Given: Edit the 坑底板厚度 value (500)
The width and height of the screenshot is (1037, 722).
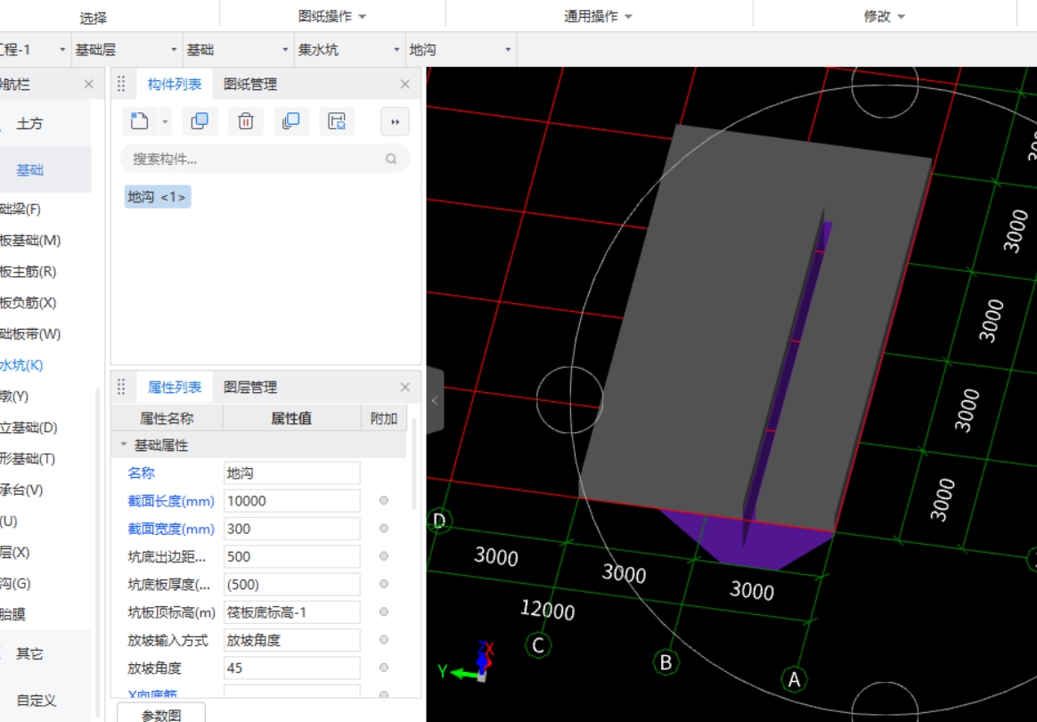Looking at the screenshot, I should 291,585.
